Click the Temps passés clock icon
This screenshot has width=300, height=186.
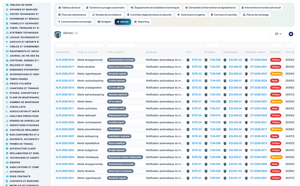click(x=7, y=79)
